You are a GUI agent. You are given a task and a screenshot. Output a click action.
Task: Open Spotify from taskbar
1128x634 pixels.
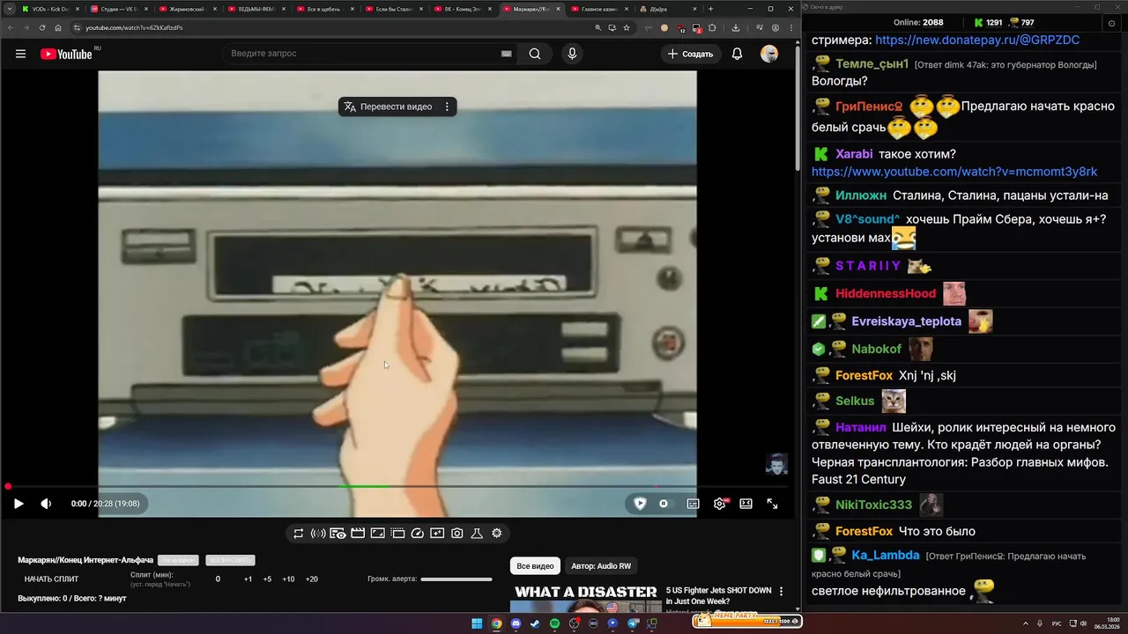point(554,623)
